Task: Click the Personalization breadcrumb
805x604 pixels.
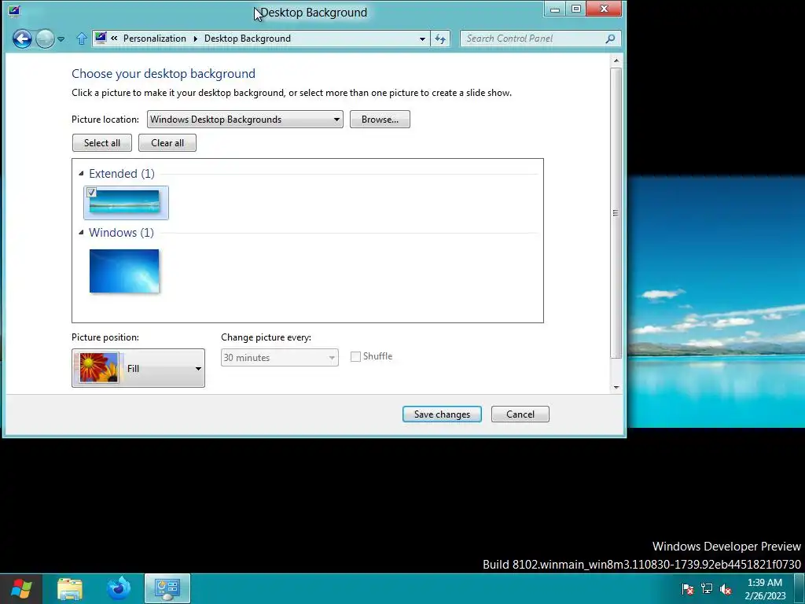Action: 155,39
